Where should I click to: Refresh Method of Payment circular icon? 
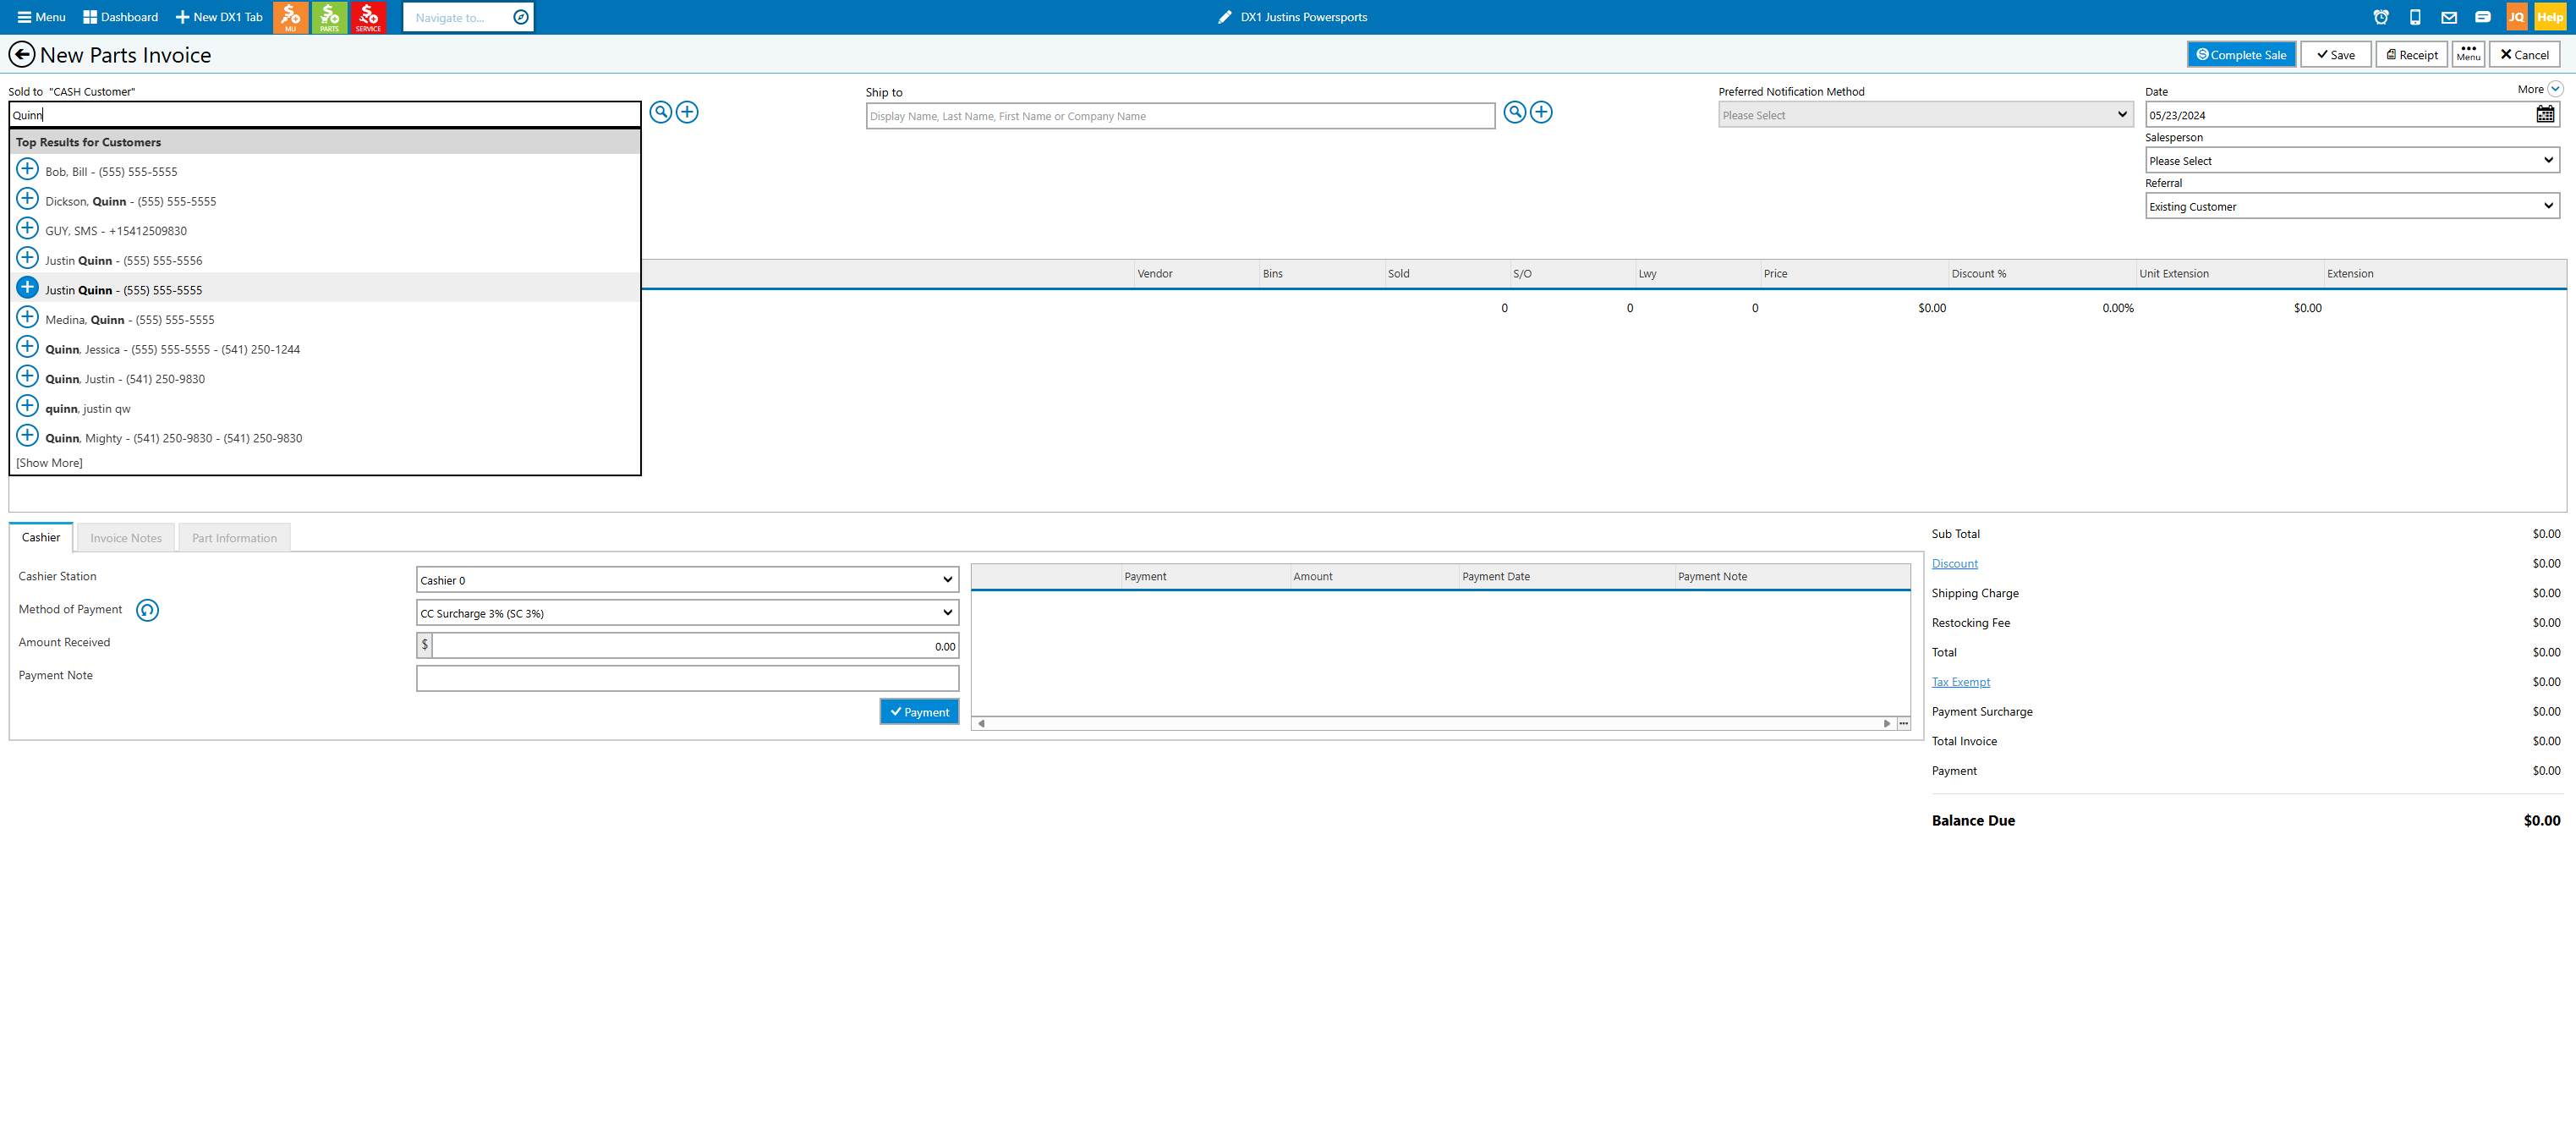tap(147, 610)
